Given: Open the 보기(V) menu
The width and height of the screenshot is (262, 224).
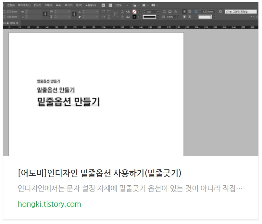Looking at the screenshot, I should coord(69,5).
